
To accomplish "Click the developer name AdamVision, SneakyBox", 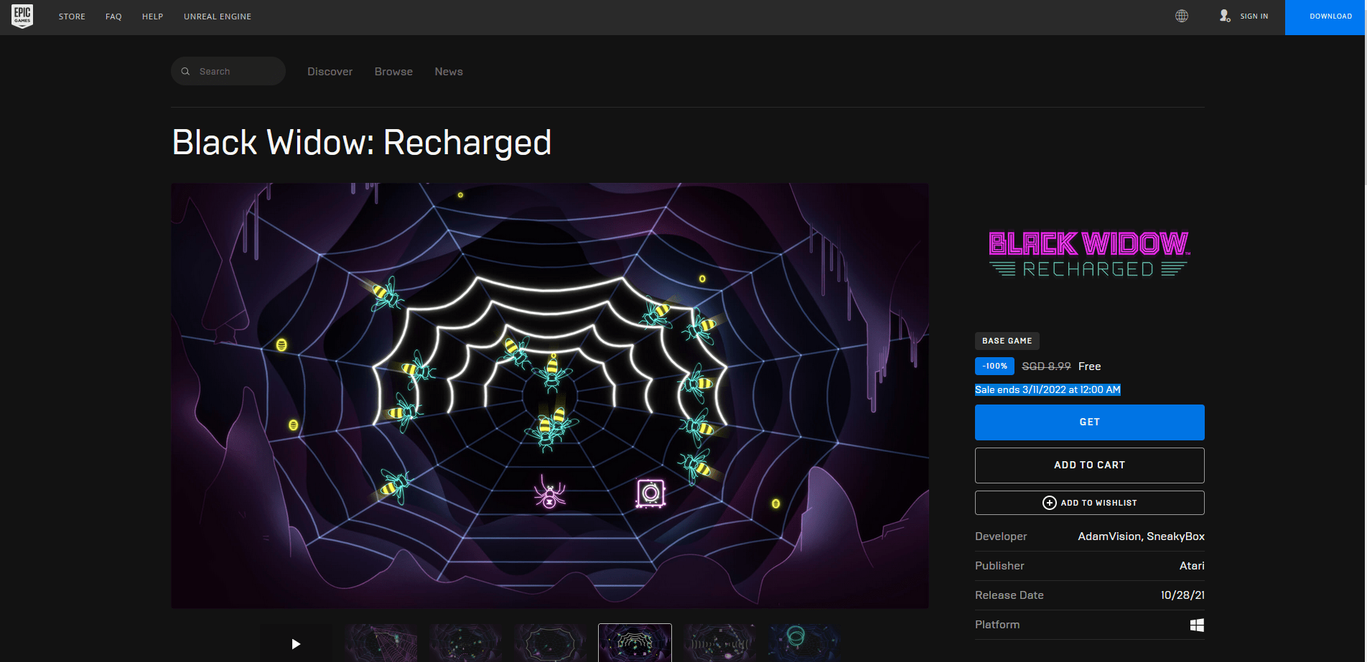I will pyautogui.click(x=1141, y=536).
